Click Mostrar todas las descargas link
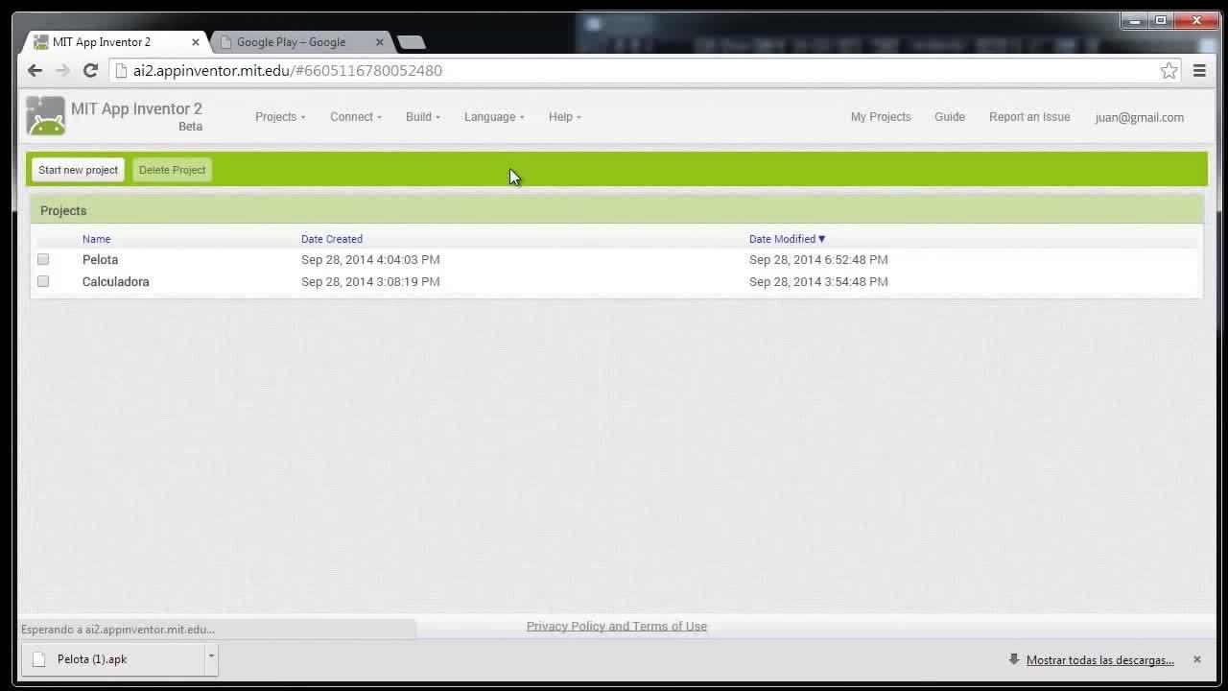Viewport: 1228px width, 691px height. (1100, 660)
